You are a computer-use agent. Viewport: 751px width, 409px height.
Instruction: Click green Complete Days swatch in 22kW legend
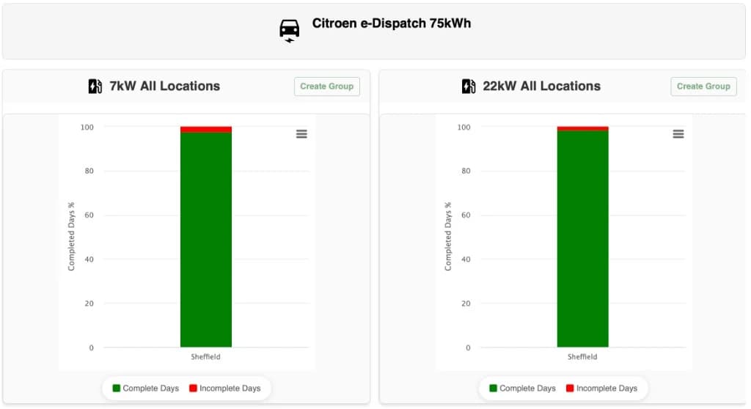tap(494, 388)
